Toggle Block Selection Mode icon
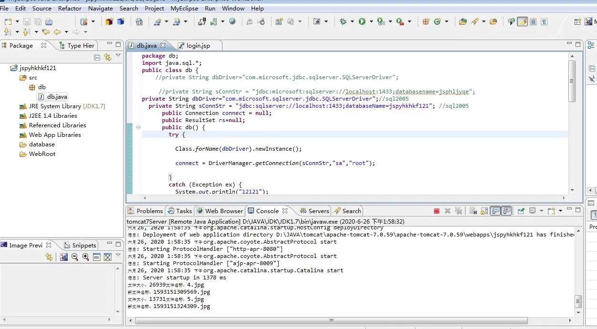 click(x=533, y=21)
